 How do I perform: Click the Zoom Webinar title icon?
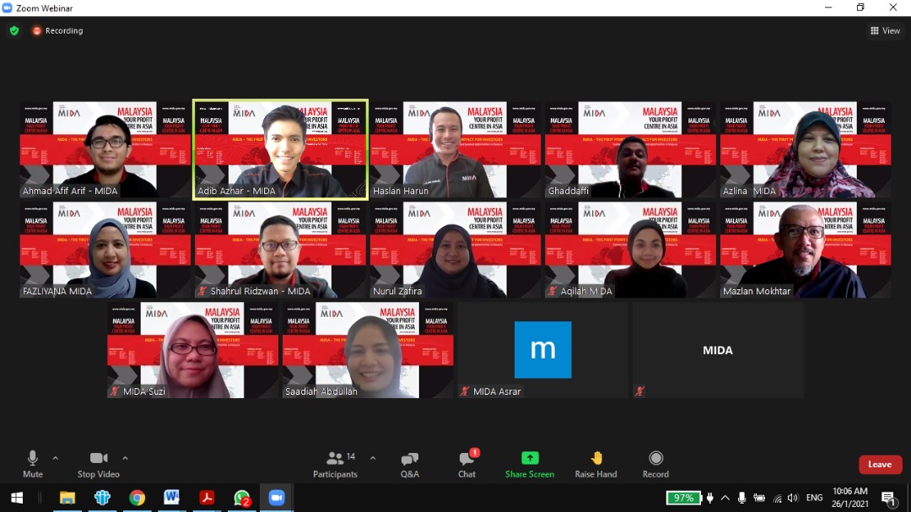pyautogui.click(x=7, y=8)
